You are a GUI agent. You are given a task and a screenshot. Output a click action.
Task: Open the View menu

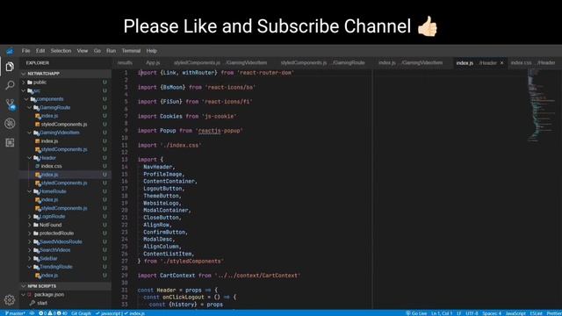(x=83, y=51)
